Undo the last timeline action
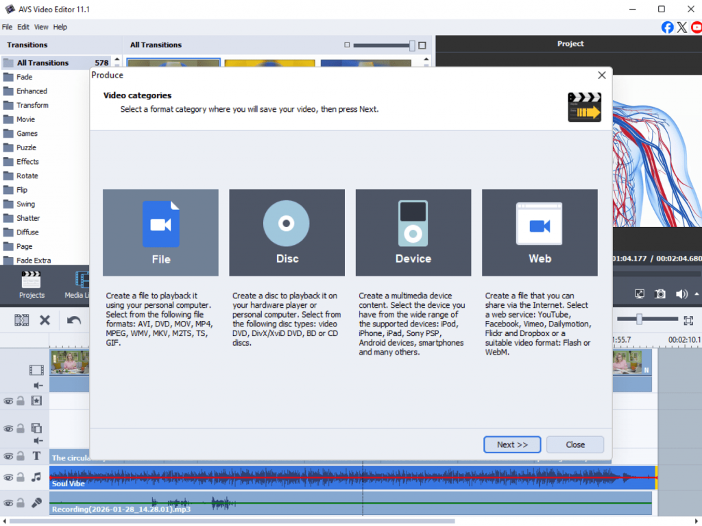The height and width of the screenshot is (526, 702). point(74,320)
